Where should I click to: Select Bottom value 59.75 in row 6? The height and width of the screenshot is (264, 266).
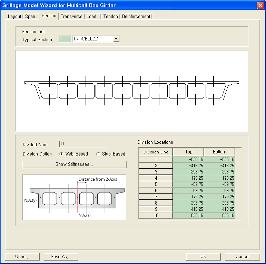(219, 190)
